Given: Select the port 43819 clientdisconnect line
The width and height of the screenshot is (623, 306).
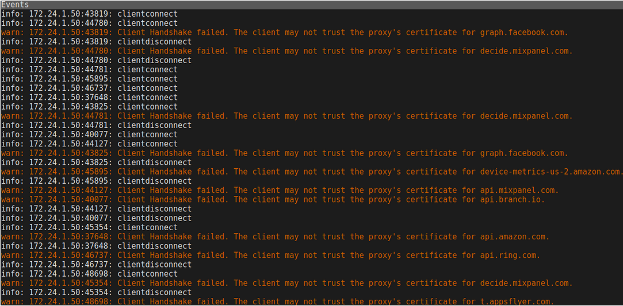Looking at the screenshot, I should coord(97,41).
